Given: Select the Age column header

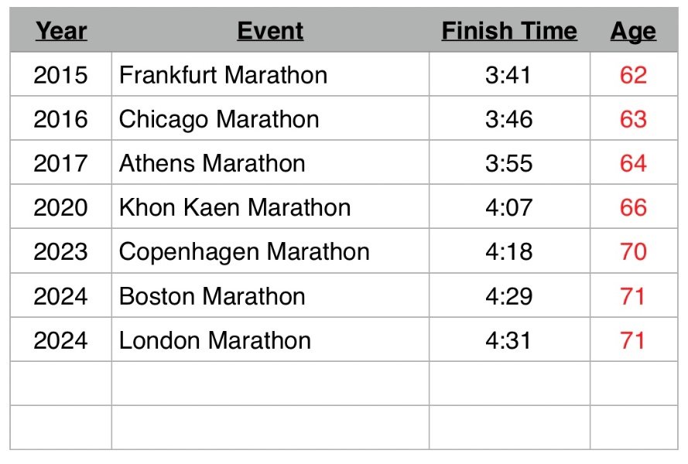Looking at the screenshot, I should 633,31.
